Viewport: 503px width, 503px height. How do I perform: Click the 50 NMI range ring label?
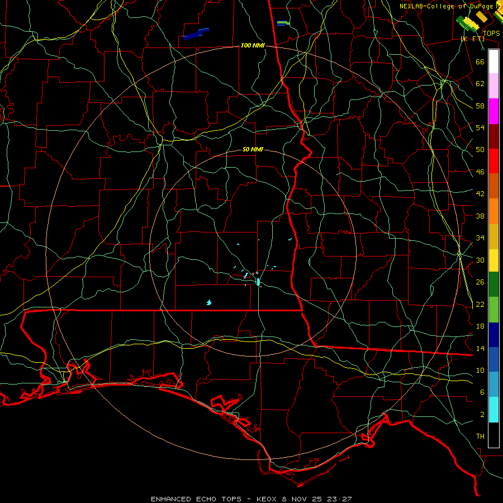tap(253, 149)
